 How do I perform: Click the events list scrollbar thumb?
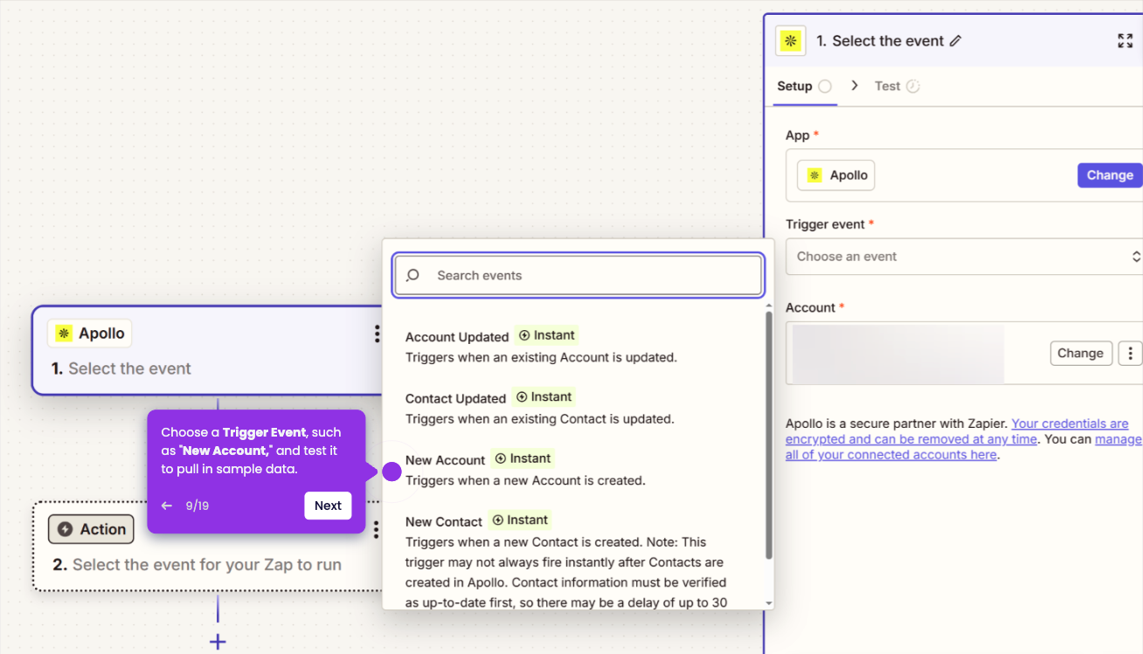[769, 435]
